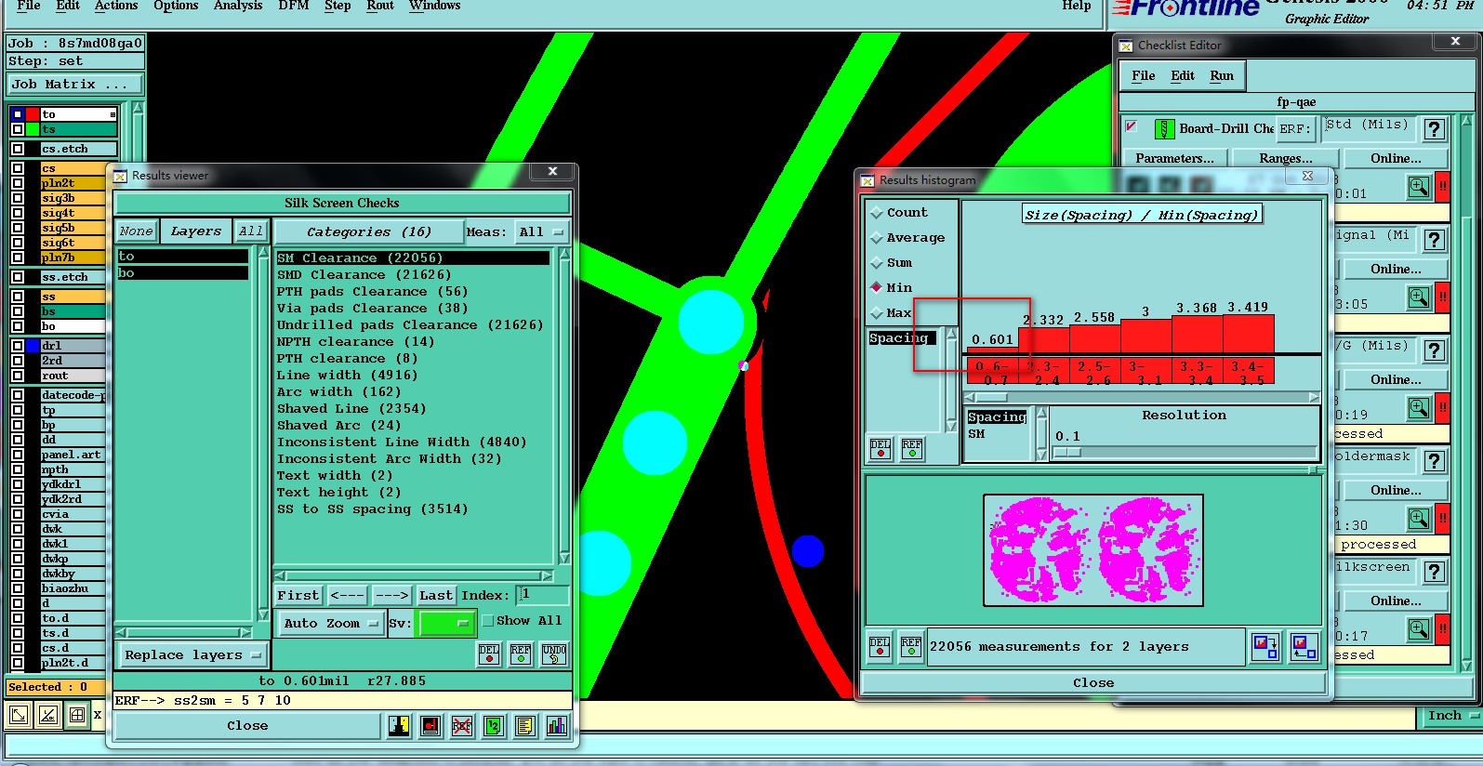The width and height of the screenshot is (1483, 766).
Task: Click Close in Results viewer
Action: coord(247,726)
